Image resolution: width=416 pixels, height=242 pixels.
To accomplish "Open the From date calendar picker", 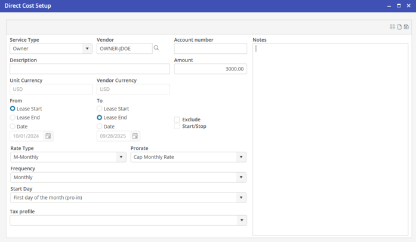I will (x=48, y=136).
